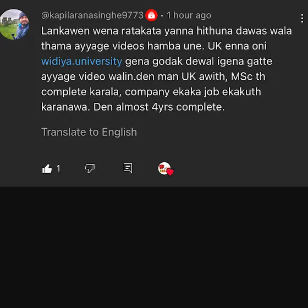Click the small red heart overlay

pyautogui.click(x=170, y=172)
